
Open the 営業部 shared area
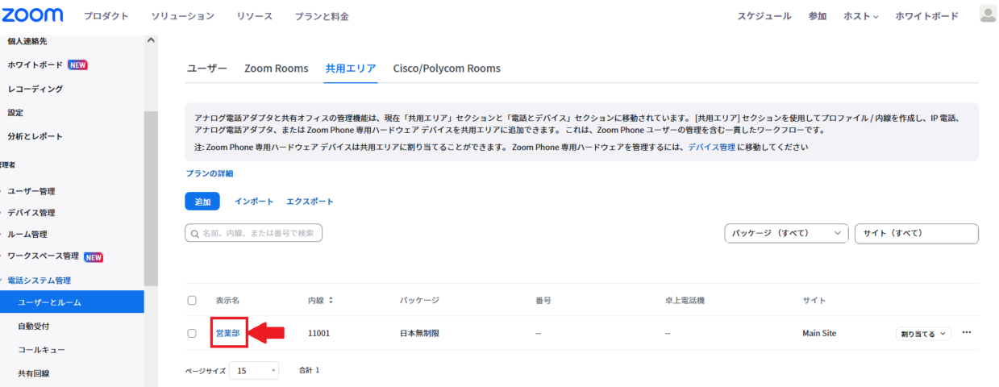(x=227, y=333)
